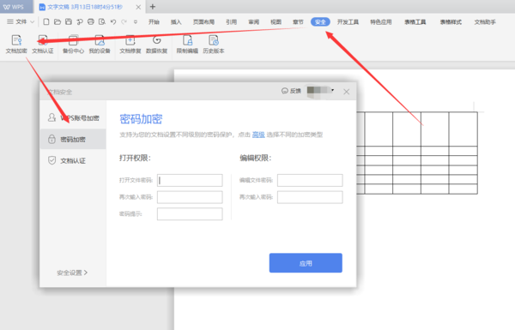Switch to the 视图 ribbon tab

(276, 22)
